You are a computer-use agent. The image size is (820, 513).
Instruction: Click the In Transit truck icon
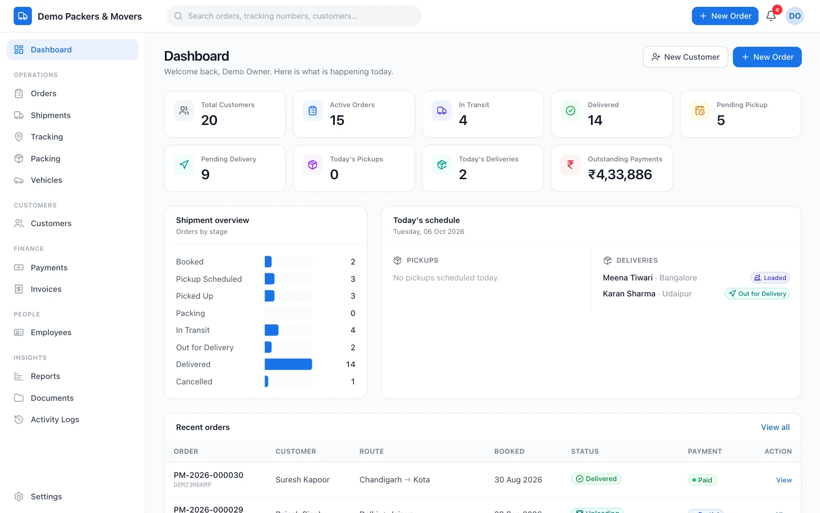(x=442, y=110)
